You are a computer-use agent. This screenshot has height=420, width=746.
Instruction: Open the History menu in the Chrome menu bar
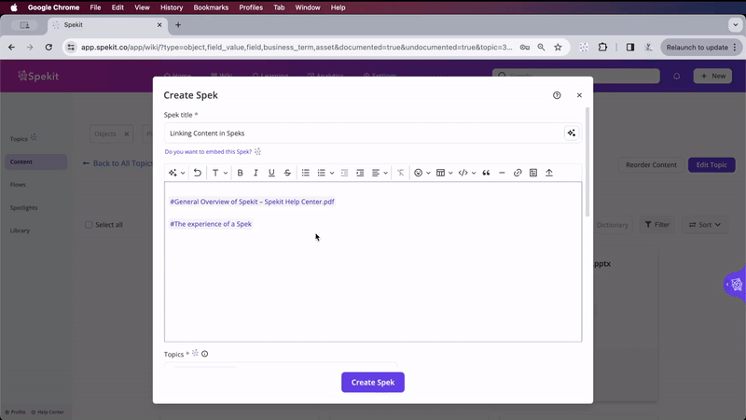click(x=171, y=7)
